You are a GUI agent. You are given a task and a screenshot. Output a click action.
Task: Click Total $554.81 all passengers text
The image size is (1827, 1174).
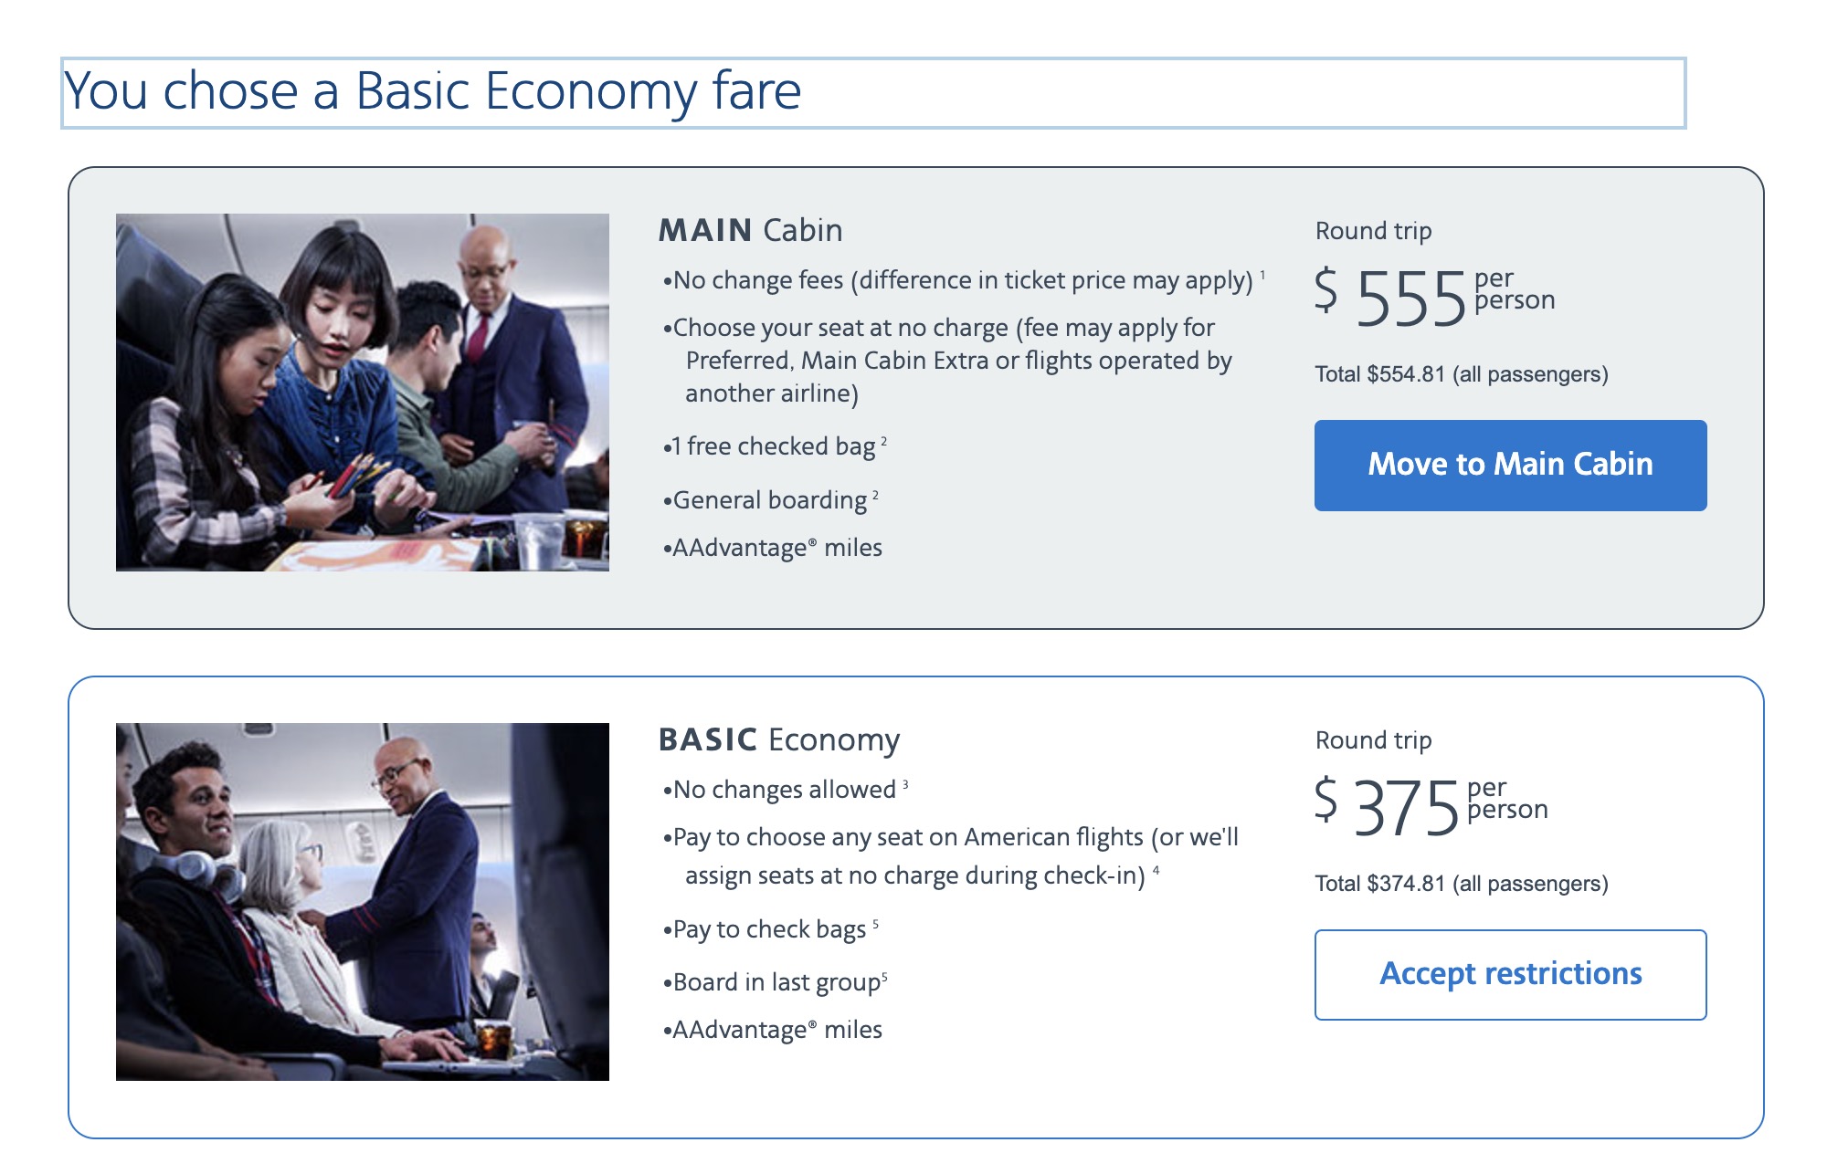(1462, 372)
